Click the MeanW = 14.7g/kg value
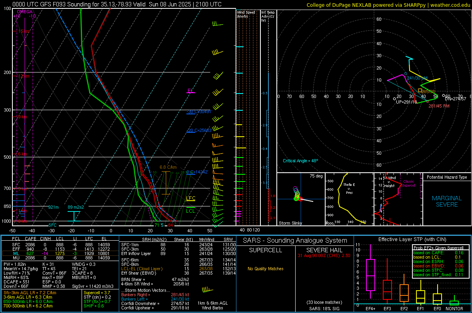This screenshot has width=472, height=313. 21,269
